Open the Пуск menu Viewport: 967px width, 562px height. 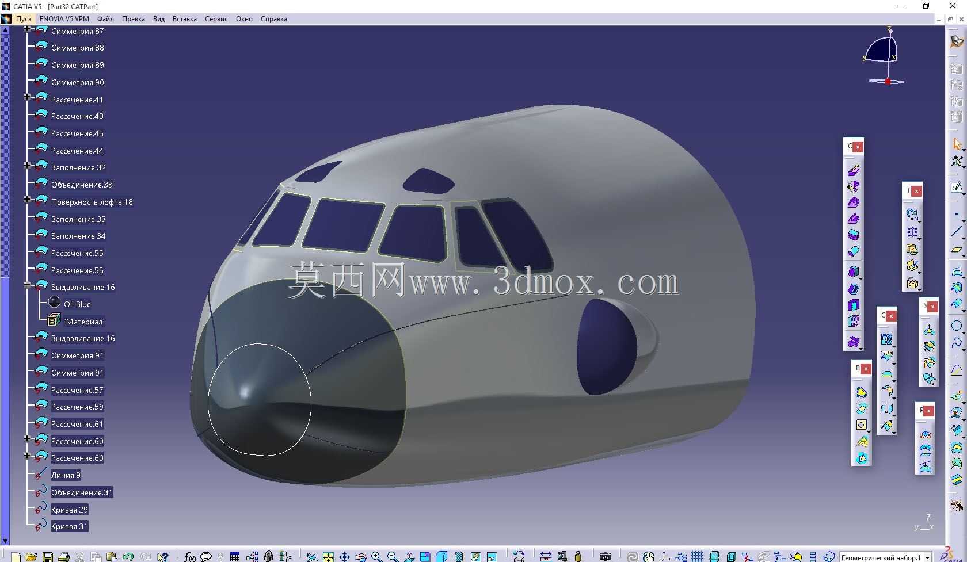pos(24,19)
